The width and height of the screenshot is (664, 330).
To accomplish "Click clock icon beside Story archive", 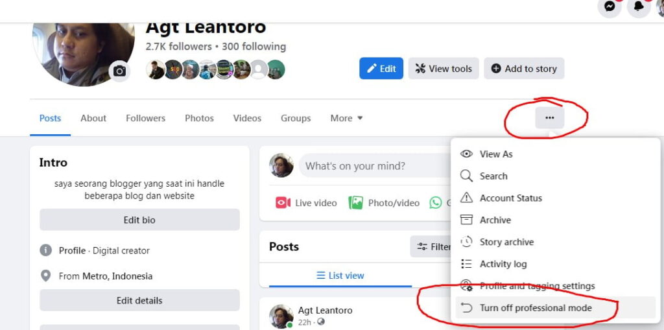I will pyautogui.click(x=466, y=242).
